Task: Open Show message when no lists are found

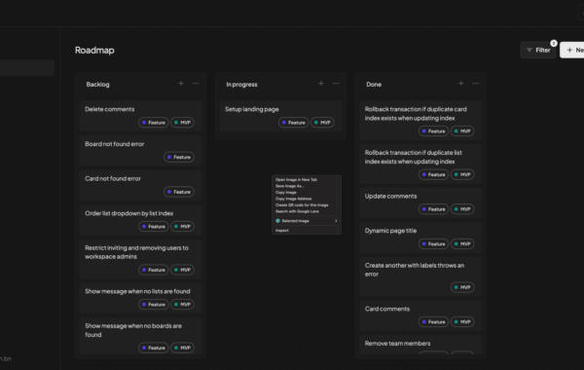Action: 141,298
